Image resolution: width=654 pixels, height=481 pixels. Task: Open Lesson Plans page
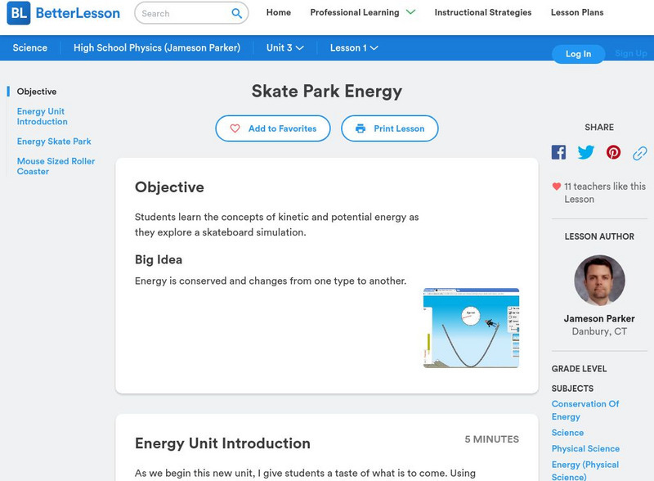coord(577,12)
